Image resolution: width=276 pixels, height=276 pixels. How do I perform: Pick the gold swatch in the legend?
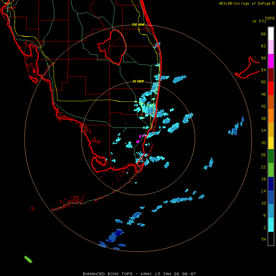pos(271,130)
